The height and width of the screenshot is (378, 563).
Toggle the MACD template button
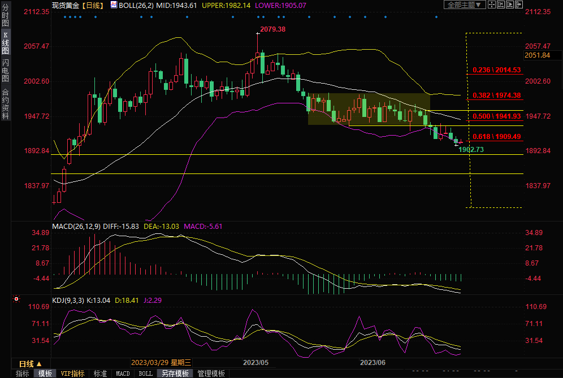[x=123, y=373]
